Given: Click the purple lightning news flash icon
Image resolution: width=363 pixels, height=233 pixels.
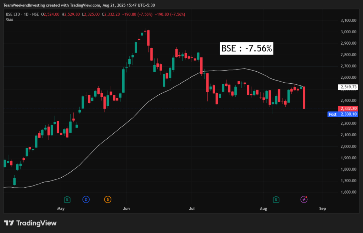Looking at the screenshot, I should [x=304, y=199].
